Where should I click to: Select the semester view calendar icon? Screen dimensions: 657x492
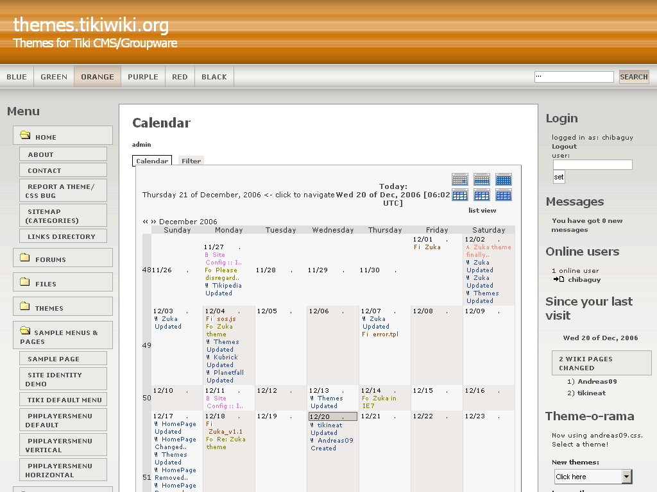481,195
